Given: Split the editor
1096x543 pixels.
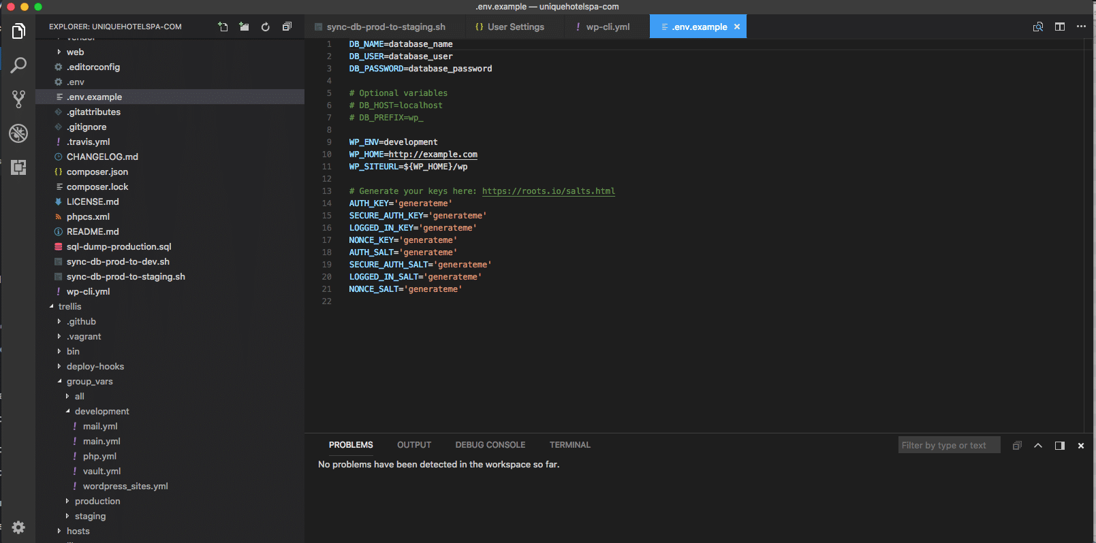Looking at the screenshot, I should [x=1060, y=27].
